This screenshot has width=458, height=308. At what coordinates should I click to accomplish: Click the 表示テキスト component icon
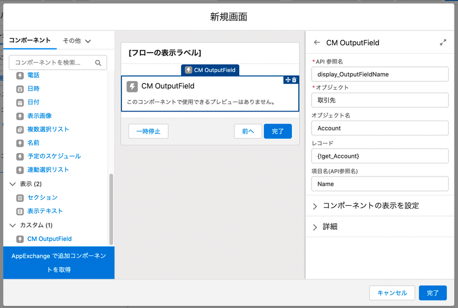pyautogui.click(x=20, y=211)
